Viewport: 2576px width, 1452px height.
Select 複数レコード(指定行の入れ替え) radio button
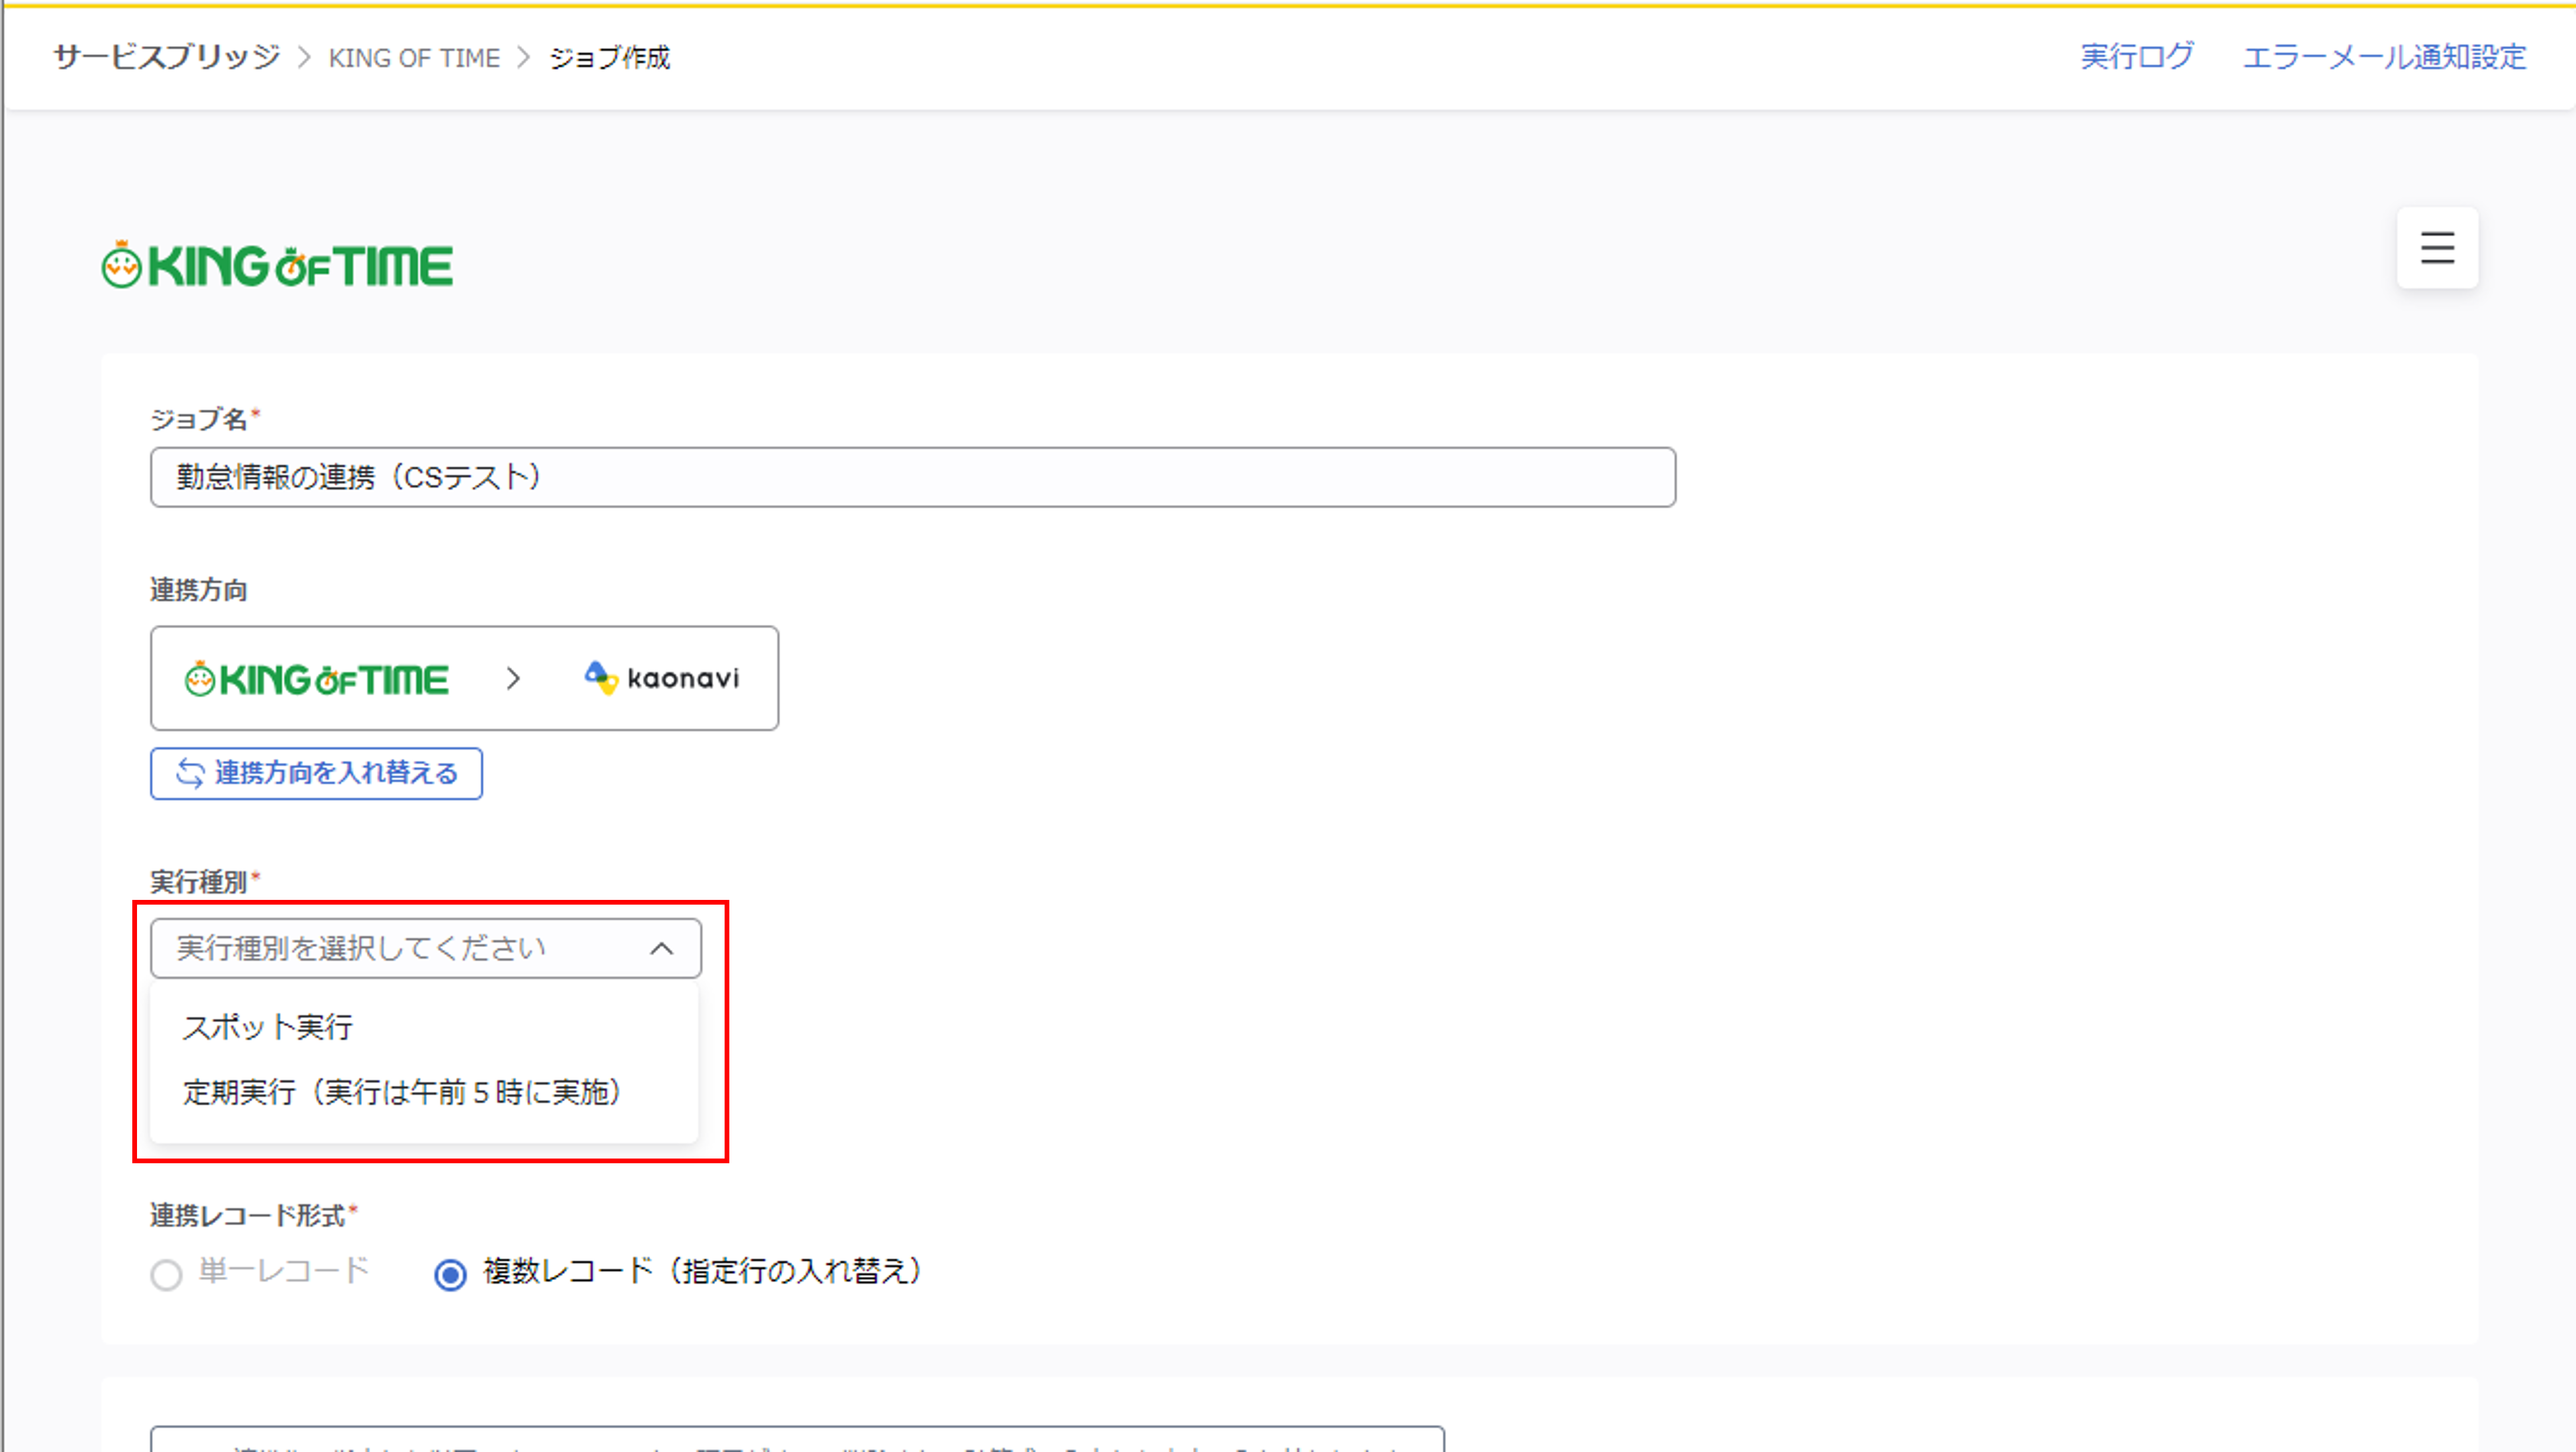450,1275
